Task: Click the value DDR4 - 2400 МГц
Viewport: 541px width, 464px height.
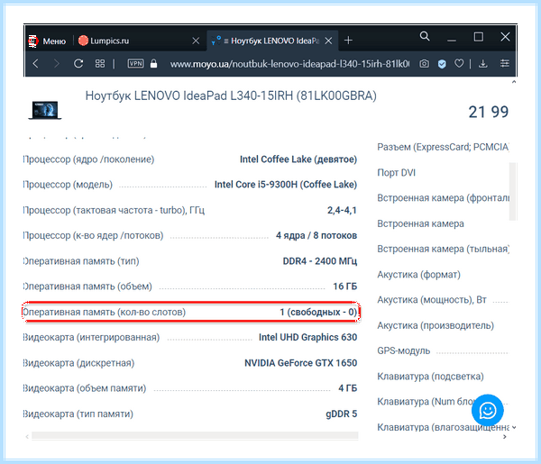Action: (320, 261)
